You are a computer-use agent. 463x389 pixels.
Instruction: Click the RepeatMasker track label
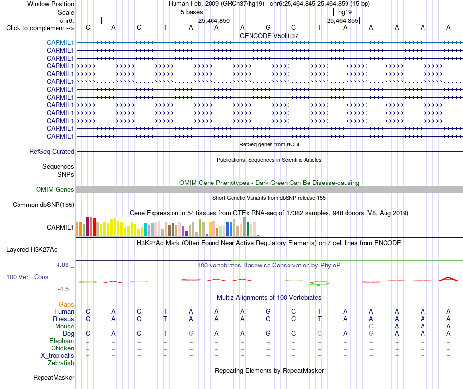coord(54,377)
